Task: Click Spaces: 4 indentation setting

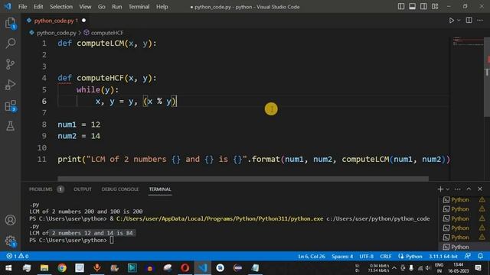Action: coord(342,257)
